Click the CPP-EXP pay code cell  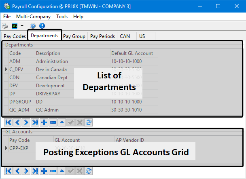click(19, 148)
